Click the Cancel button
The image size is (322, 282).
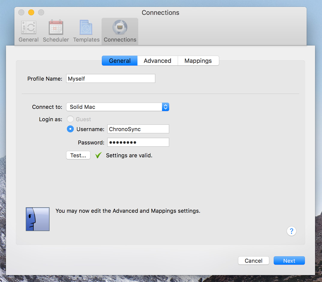click(x=253, y=261)
